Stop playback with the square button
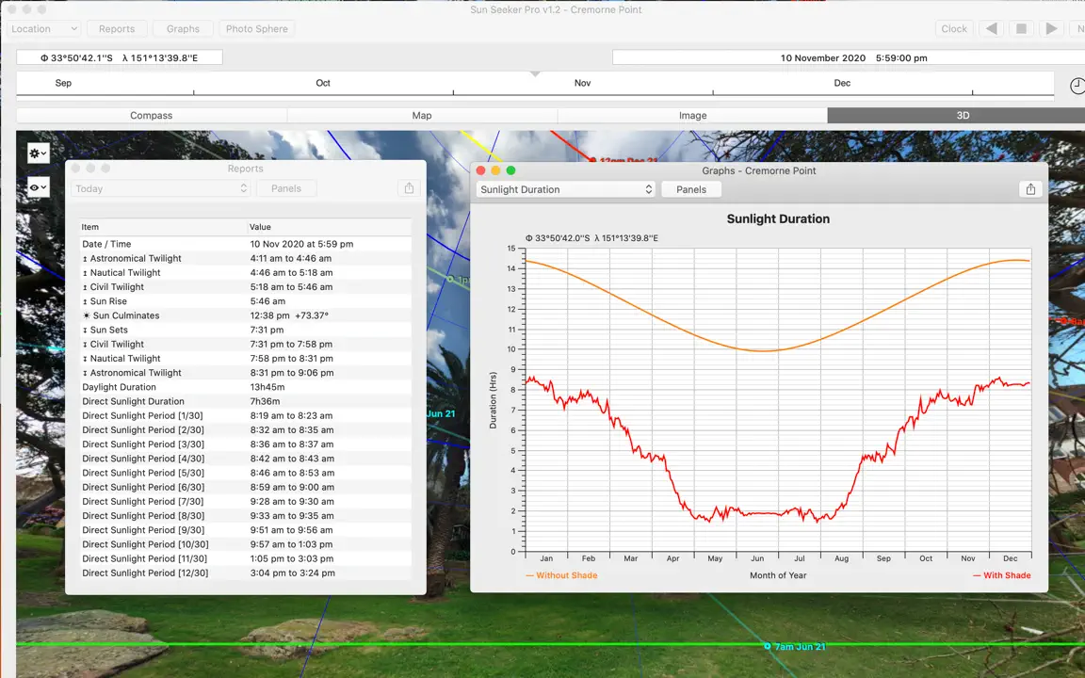 [x=1021, y=28]
